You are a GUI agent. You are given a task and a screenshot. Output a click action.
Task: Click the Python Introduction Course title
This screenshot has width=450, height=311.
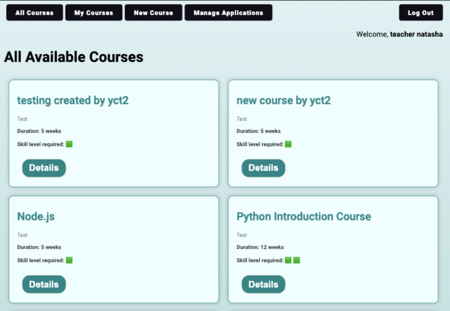click(304, 216)
